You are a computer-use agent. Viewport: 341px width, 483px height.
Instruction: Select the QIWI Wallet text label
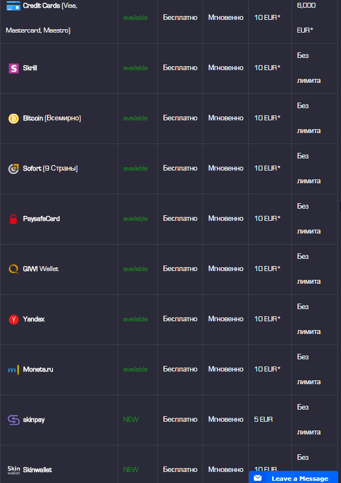[41, 269]
